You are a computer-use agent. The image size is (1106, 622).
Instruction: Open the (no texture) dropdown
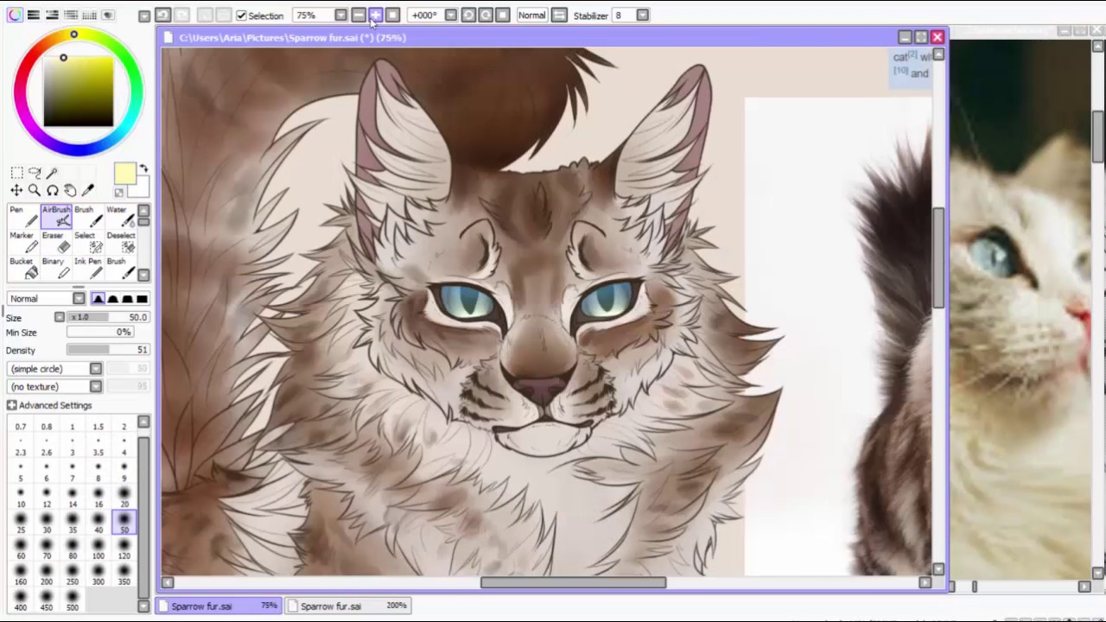click(95, 386)
